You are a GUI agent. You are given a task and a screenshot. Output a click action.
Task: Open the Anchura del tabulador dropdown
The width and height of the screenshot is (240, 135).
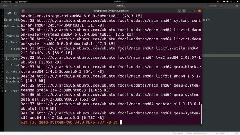coord(198,133)
